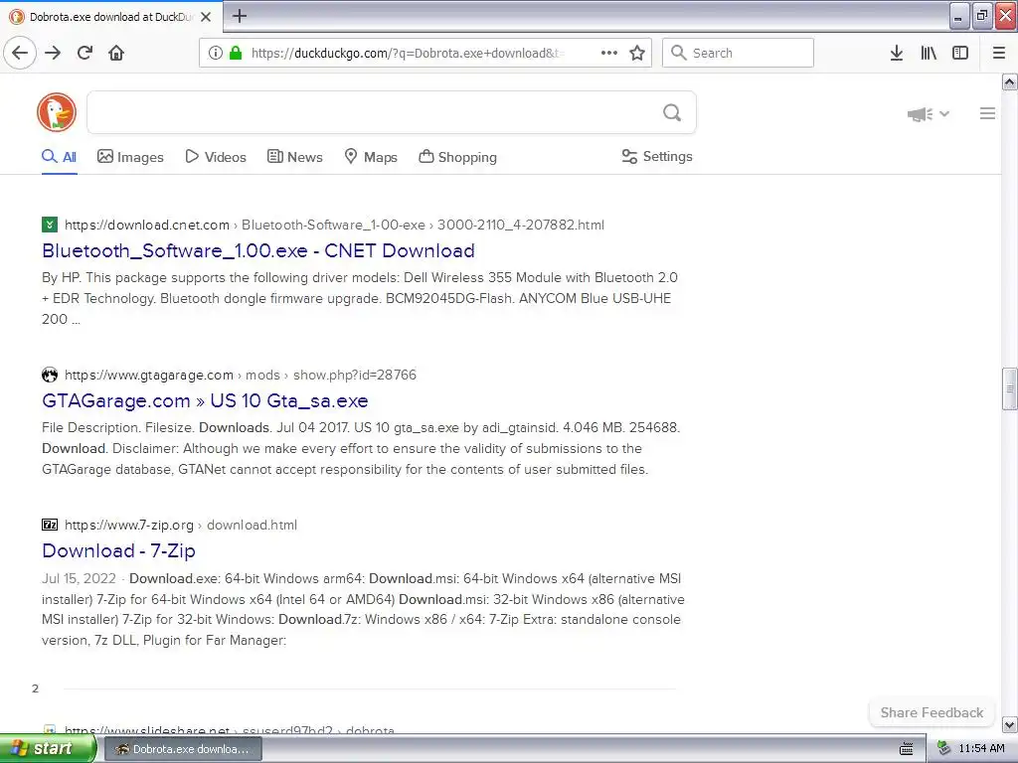This screenshot has height=763, width=1018.
Task: Open a new browser tab
Action: [240, 16]
